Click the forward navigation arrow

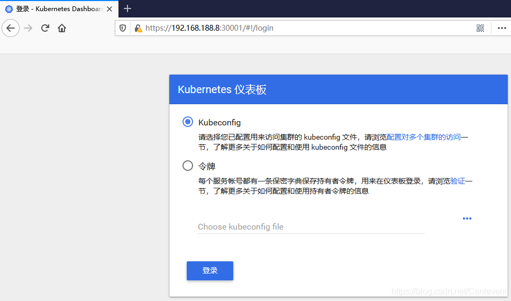[x=29, y=28]
